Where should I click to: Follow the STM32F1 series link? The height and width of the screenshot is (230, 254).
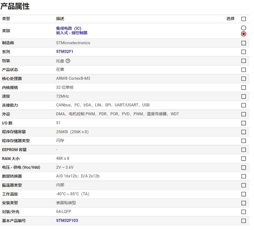click(x=65, y=52)
